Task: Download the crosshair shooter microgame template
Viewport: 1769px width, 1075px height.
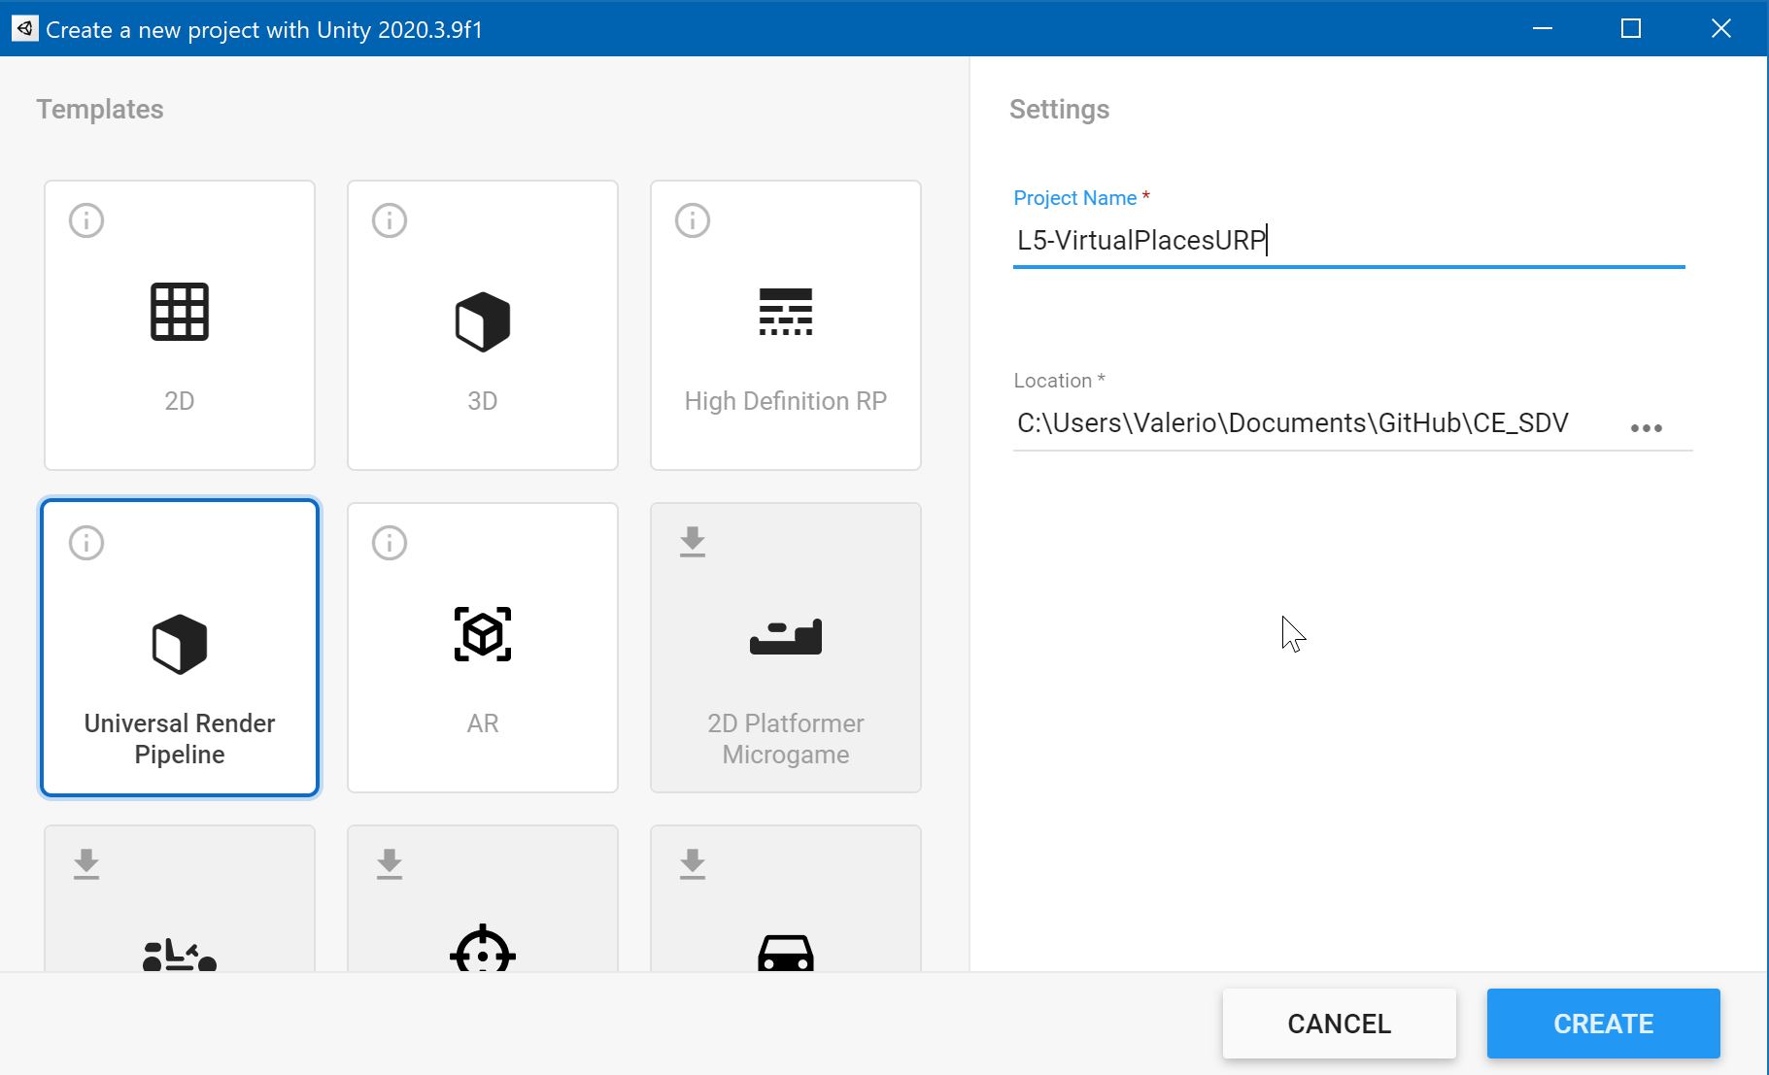Action: tap(390, 864)
